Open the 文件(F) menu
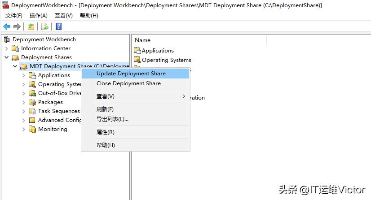Screen dimensions: 371x200 pos(14,16)
